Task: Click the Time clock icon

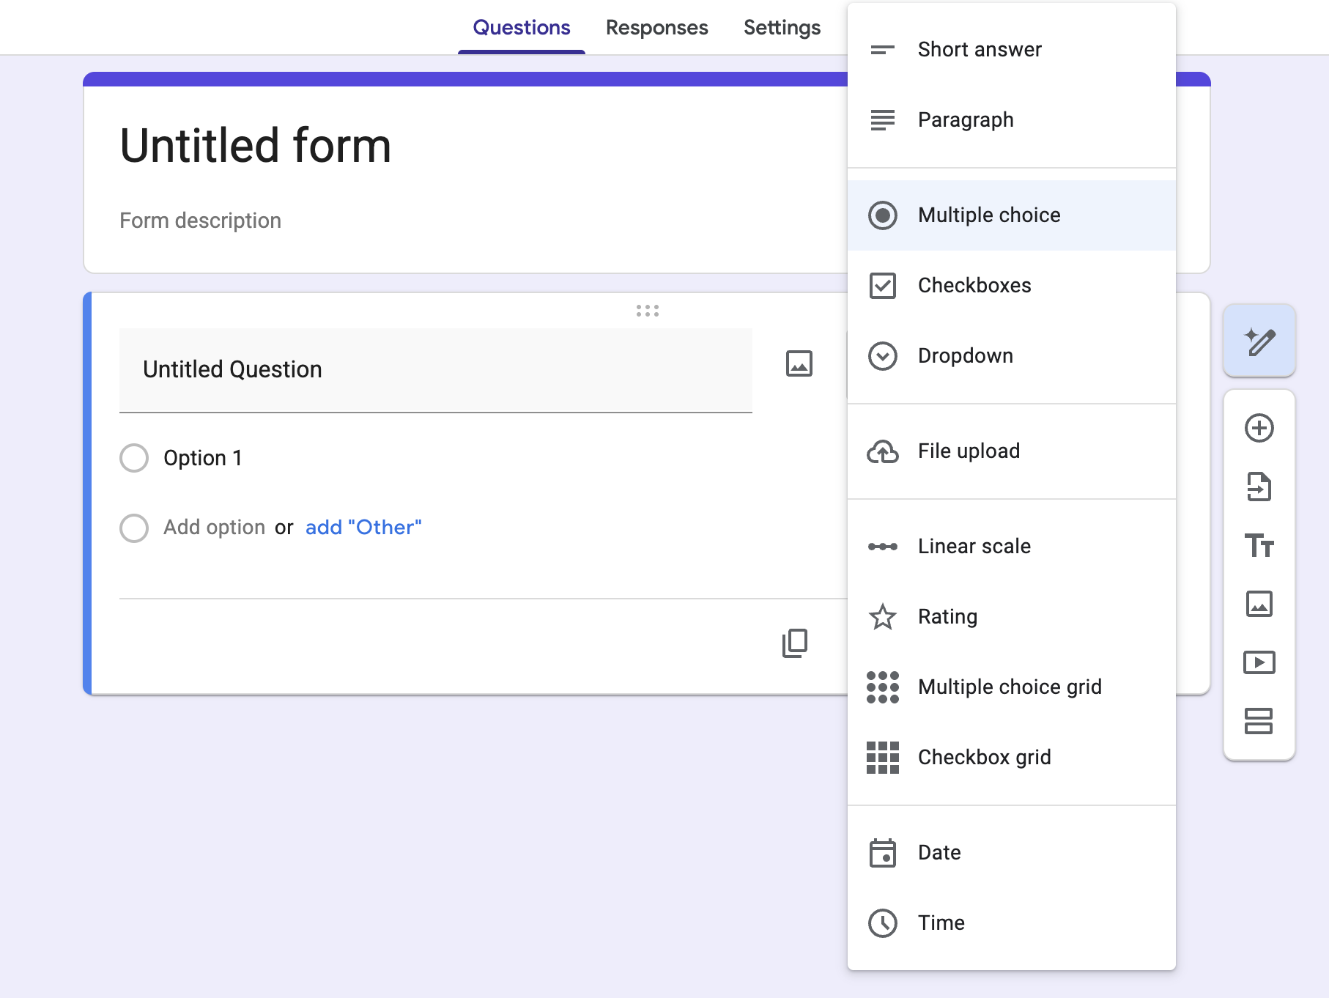Action: [883, 923]
